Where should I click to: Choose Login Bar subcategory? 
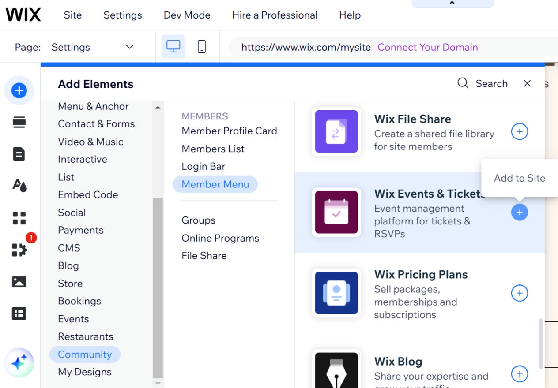click(x=204, y=166)
